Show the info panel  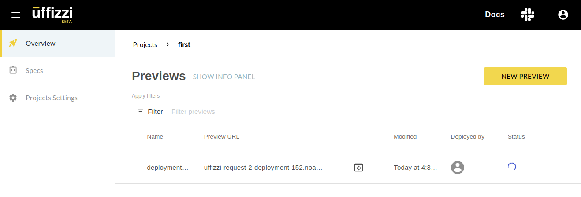pos(224,77)
